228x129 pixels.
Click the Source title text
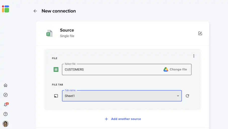[67, 30]
